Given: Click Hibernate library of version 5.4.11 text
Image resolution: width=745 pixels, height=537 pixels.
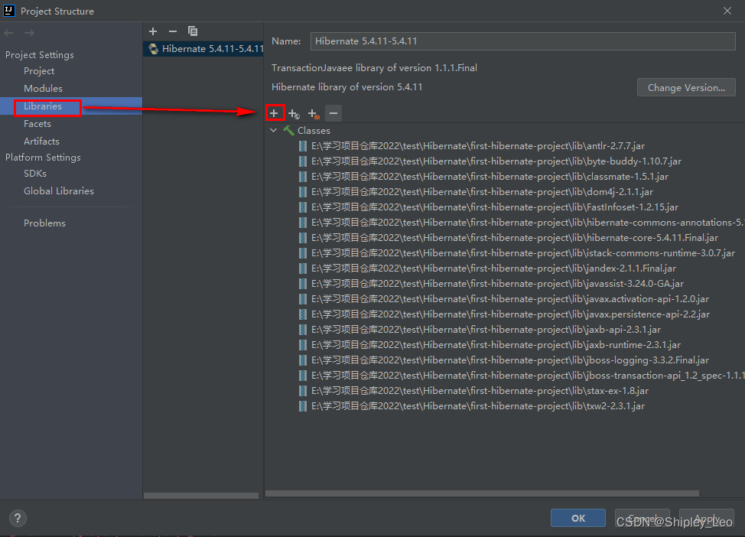Looking at the screenshot, I should click(x=346, y=87).
